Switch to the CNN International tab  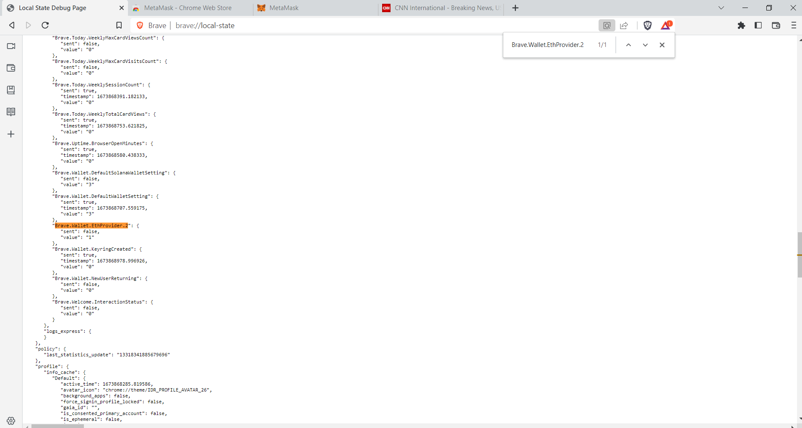[440, 8]
